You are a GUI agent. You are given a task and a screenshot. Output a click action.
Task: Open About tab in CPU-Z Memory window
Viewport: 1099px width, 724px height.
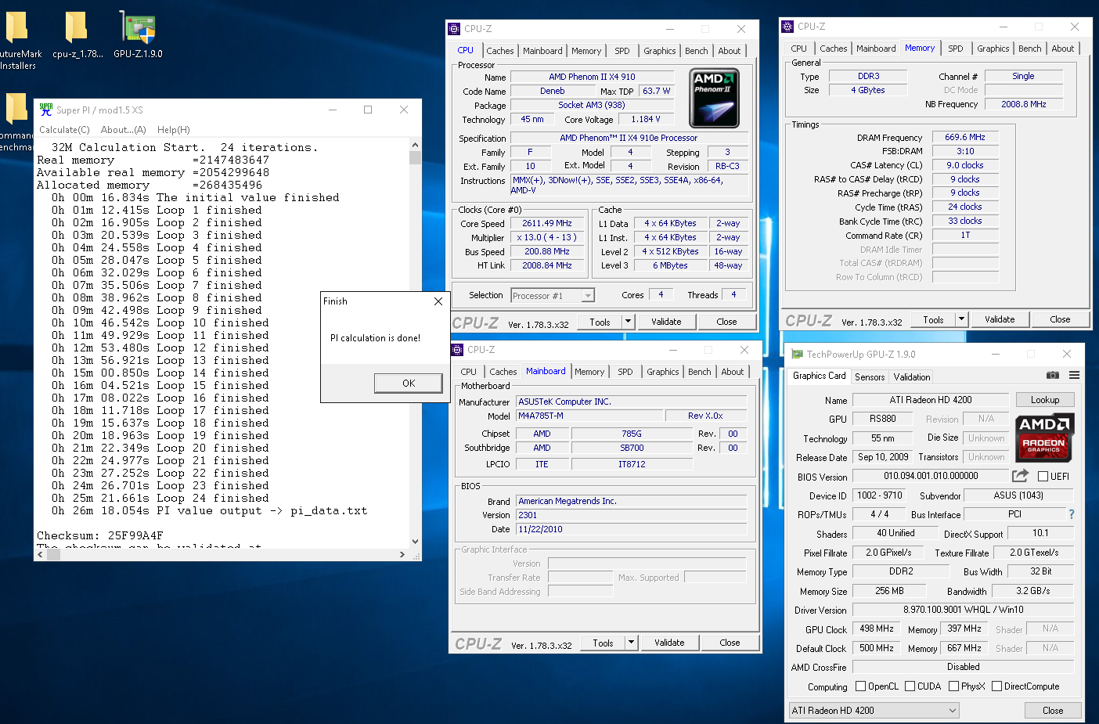pyautogui.click(x=1063, y=49)
